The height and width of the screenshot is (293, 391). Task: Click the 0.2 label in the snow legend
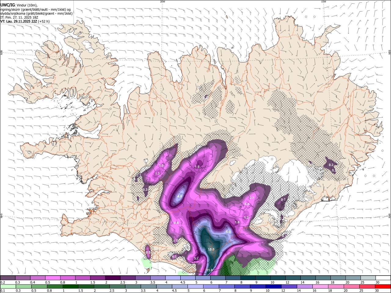point(3,282)
